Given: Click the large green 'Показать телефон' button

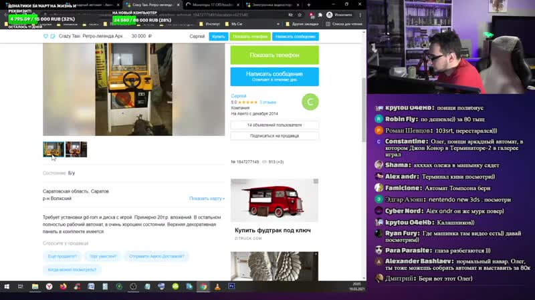Looking at the screenshot, I should (274, 55).
